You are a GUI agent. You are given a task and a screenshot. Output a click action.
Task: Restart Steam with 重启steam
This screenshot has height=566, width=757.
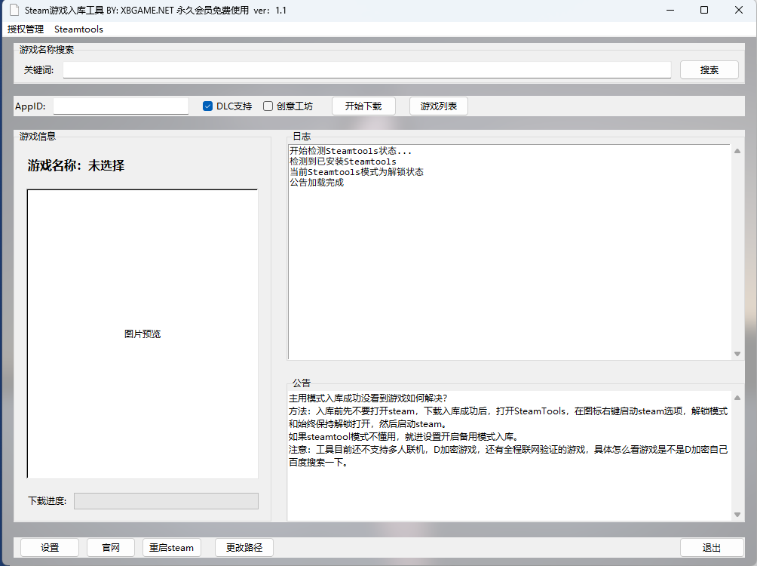pos(171,547)
